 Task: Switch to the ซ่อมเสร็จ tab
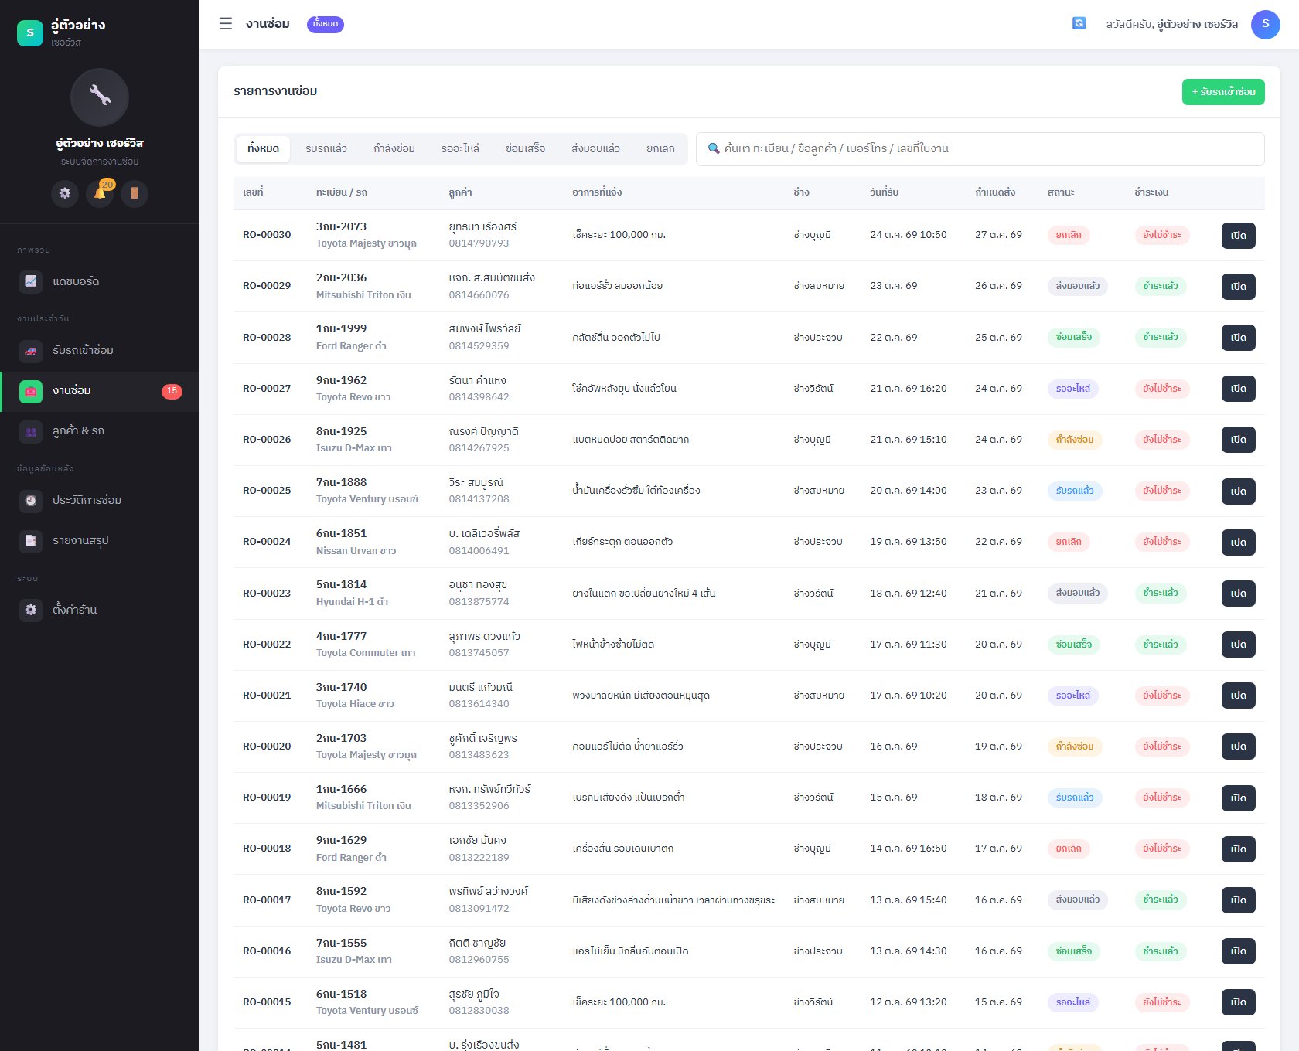tap(525, 149)
